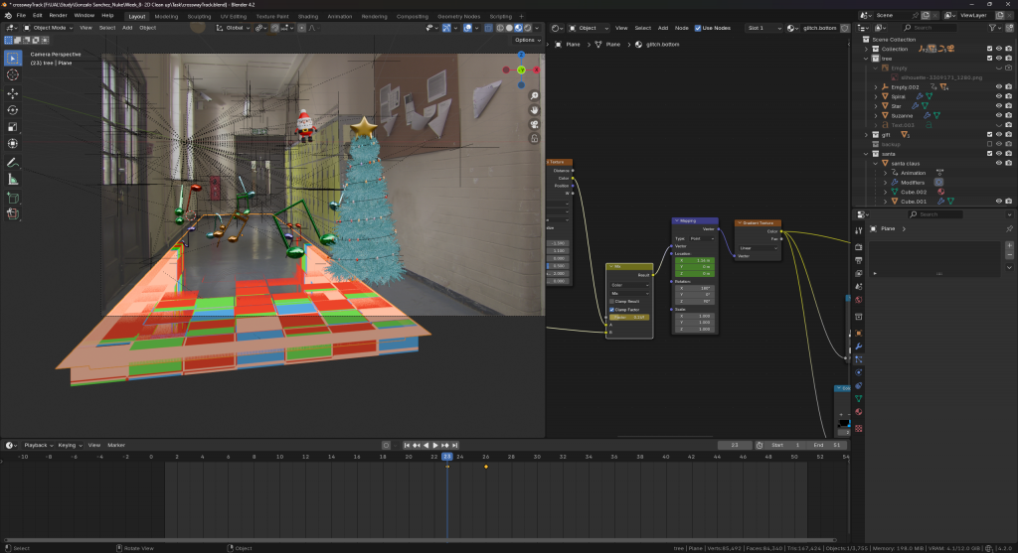Open the Modifiers properties tab

click(858, 346)
